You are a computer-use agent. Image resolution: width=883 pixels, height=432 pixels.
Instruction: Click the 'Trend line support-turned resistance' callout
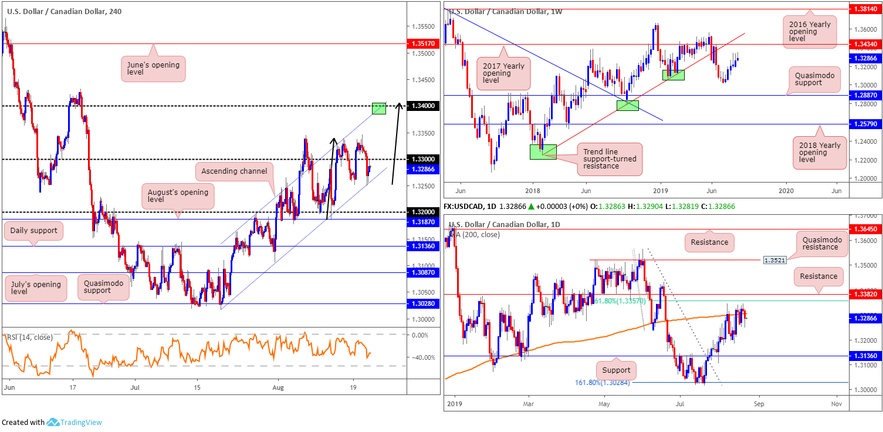(x=609, y=159)
